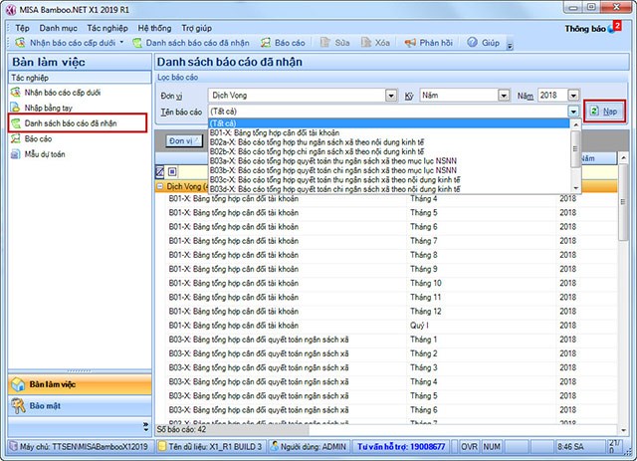Click Báo cáo in the Tác nghiệp sidebar

click(38, 138)
